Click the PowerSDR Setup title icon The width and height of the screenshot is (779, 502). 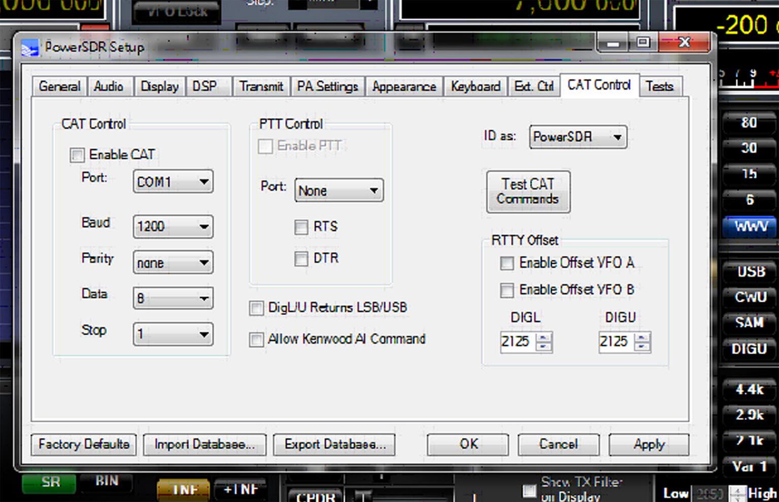[x=30, y=48]
